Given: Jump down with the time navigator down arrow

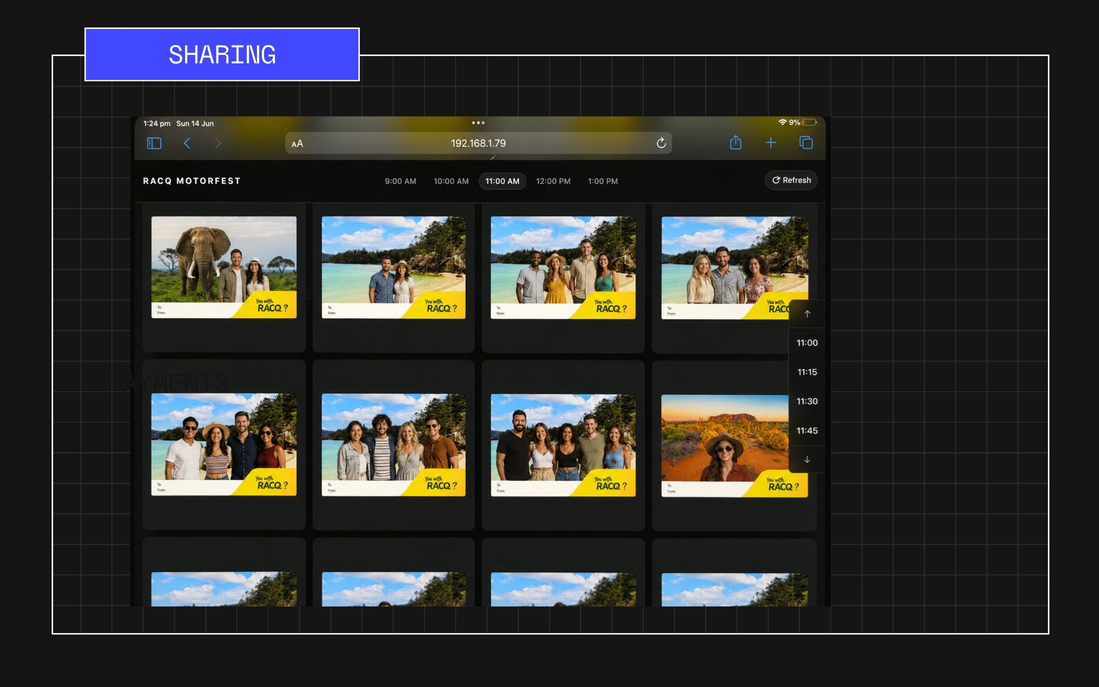Looking at the screenshot, I should [x=807, y=460].
